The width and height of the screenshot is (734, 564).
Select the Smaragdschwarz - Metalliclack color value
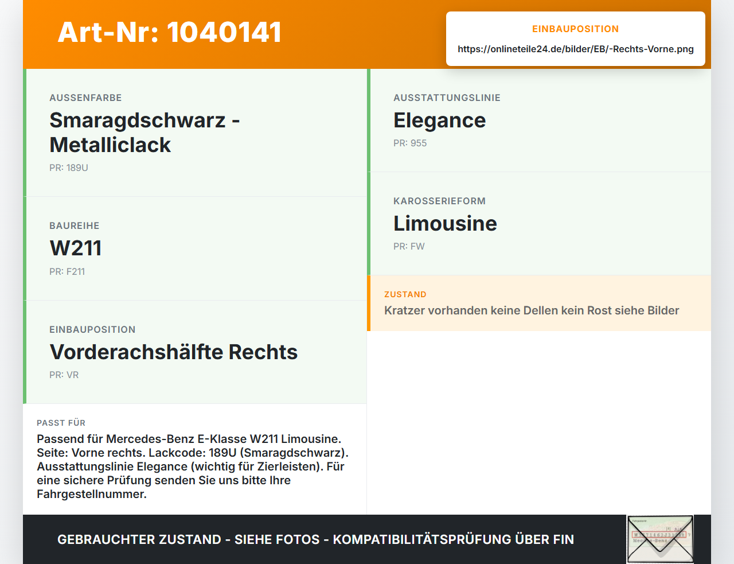[145, 133]
